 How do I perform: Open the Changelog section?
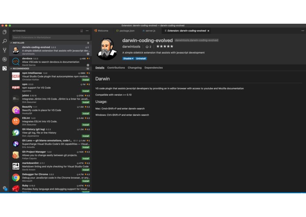tap(135, 68)
